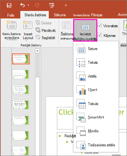
Task: Click the 'Click' title placeholder text
Action: (66, 112)
